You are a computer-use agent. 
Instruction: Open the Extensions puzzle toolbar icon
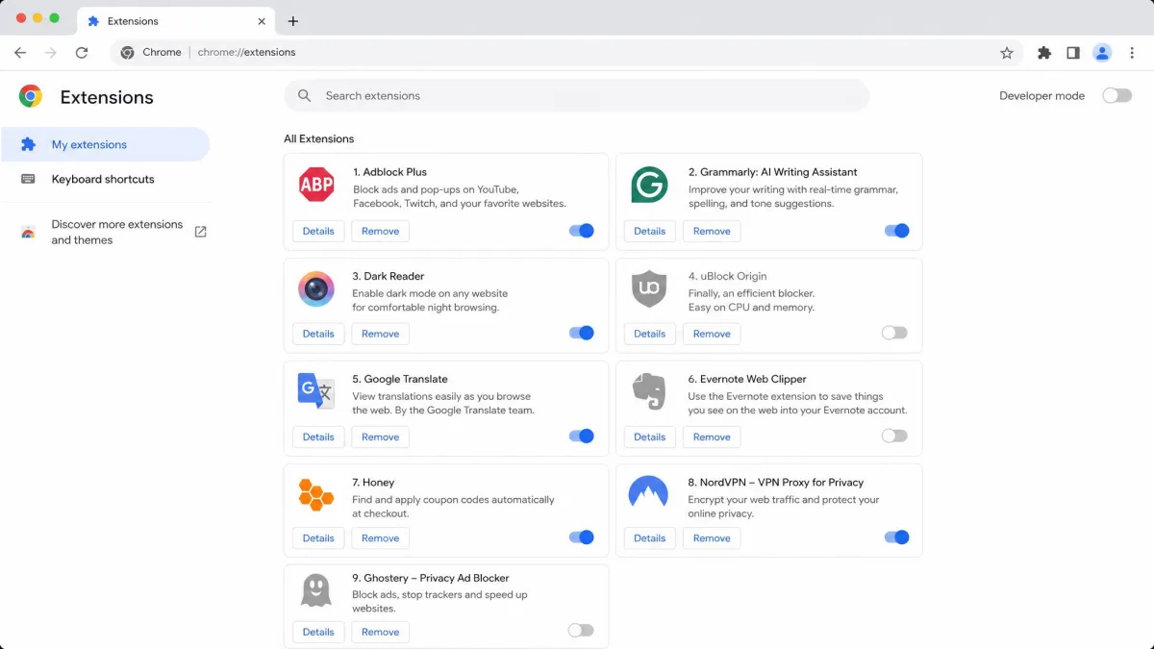(1044, 53)
